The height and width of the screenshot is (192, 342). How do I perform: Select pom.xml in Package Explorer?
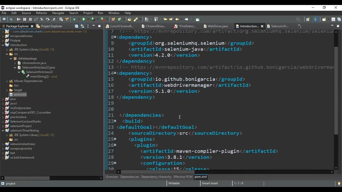coord(20,94)
